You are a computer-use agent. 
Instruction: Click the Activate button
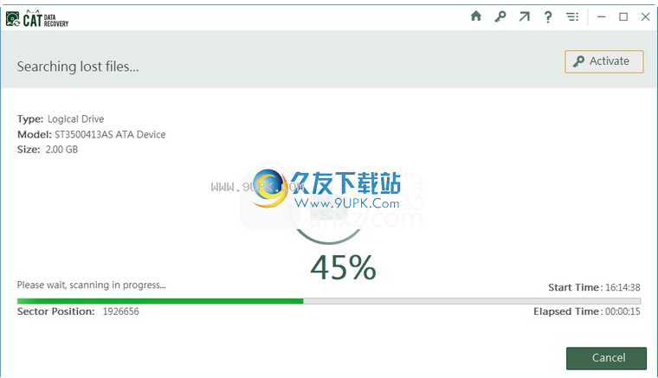click(603, 61)
